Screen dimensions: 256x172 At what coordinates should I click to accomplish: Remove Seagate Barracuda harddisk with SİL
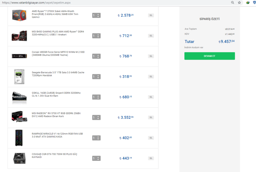tap(151, 76)
